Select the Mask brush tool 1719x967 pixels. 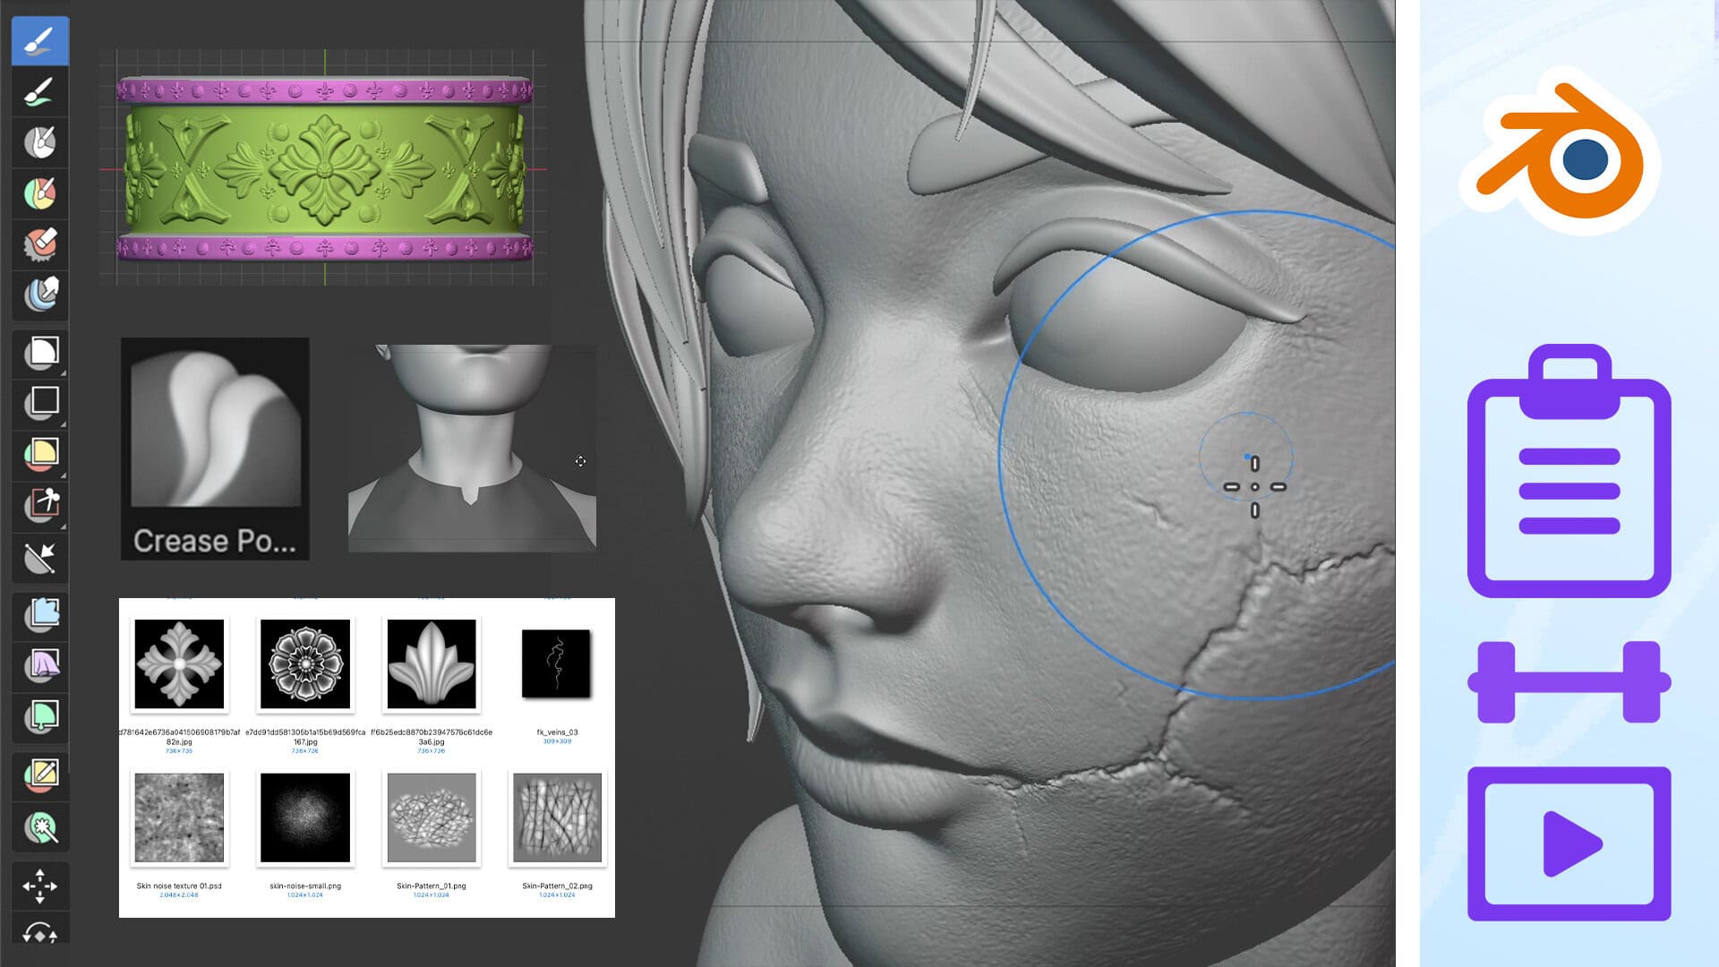tap(40, 142)
